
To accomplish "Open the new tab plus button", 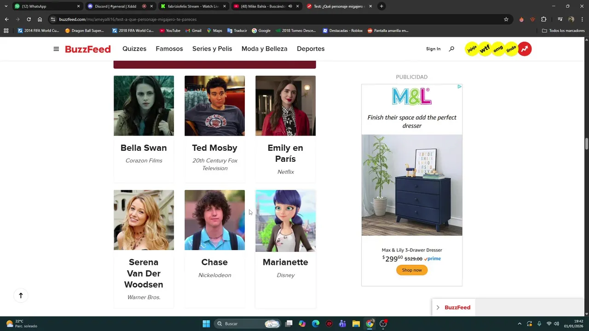I will 381,6.
